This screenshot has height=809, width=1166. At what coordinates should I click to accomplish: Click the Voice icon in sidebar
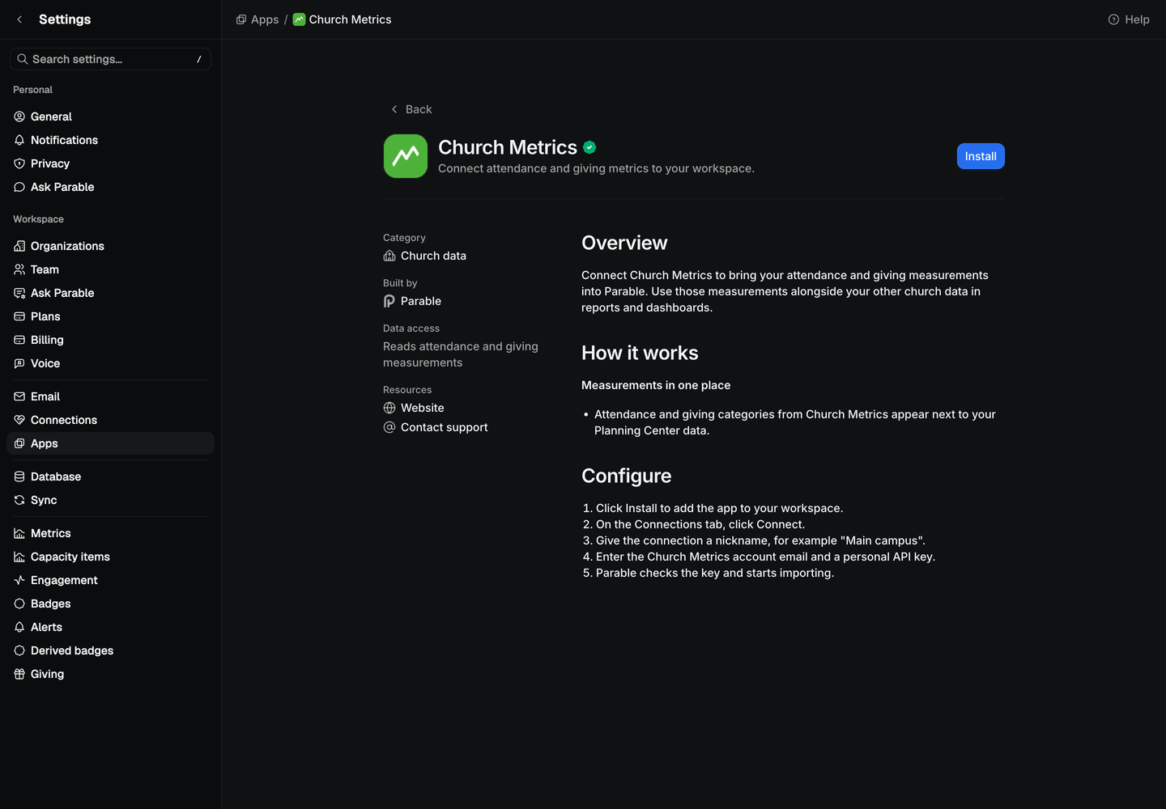pos(19,363)
